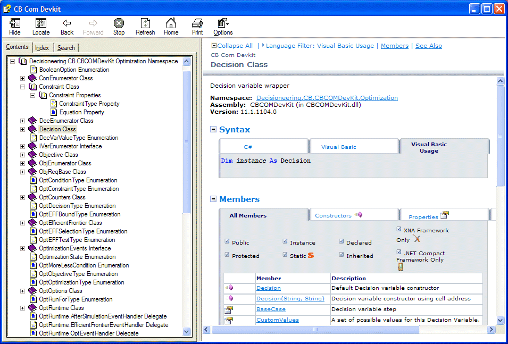
Task: Click the Home toolbar icon
Action: point(170,24)
